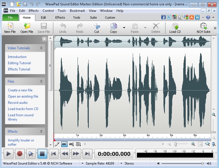This screenshot has width=219, height=168.
Task: Toggle the overlaid left-right channel view button
Action: pyautogui.click(x=71, y=144)
